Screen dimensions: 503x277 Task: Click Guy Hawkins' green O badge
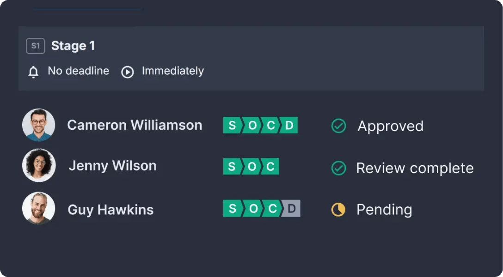point(253,209)
